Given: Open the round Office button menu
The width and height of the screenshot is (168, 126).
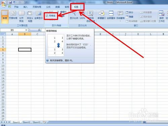Looking at the screenshot, I should click(x=4, y=4).
